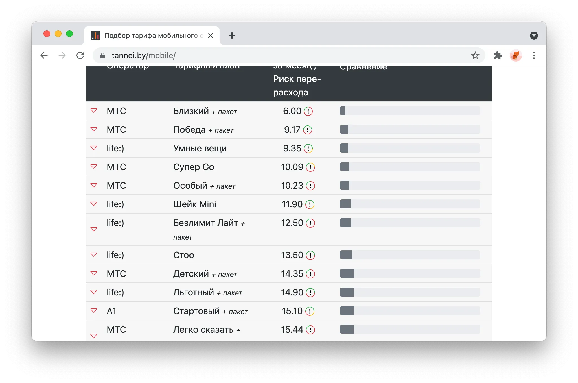
Task: Open the browser profile avatar
Action: [x=516, y=55]
